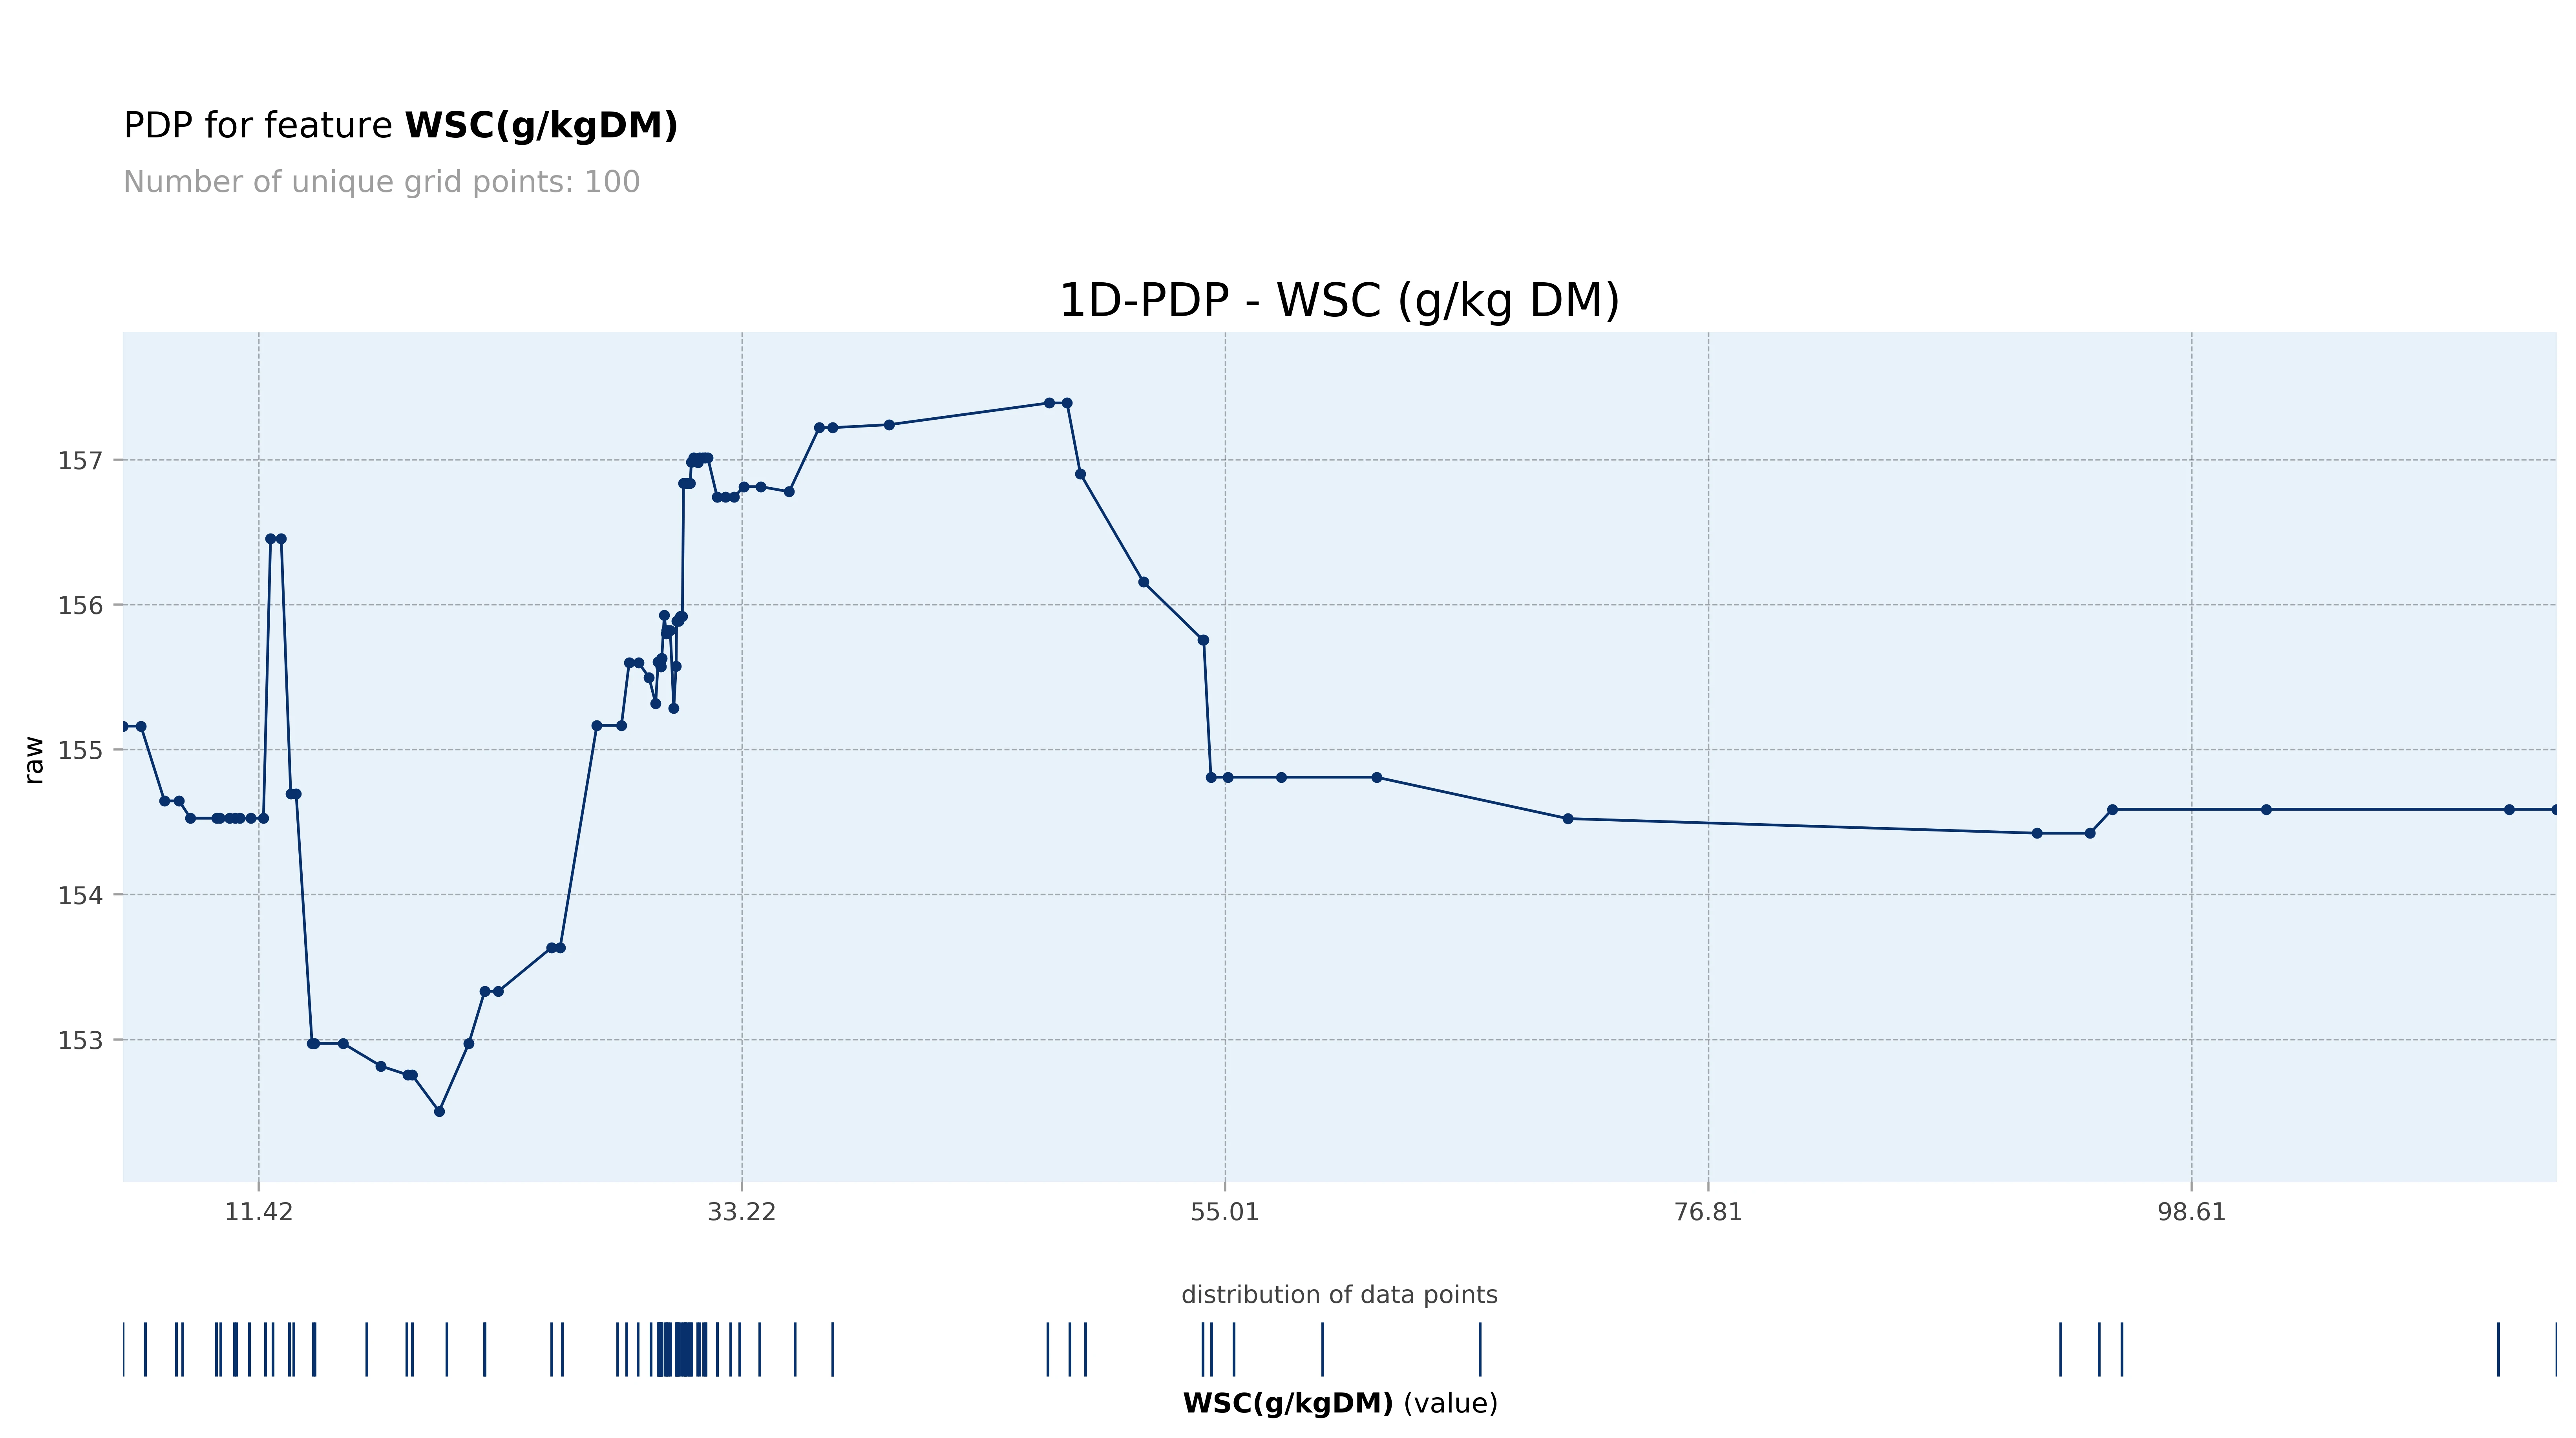Click the 157 y-axis tick label
Screen dimensions: 2576x1438
click(80, 460)
